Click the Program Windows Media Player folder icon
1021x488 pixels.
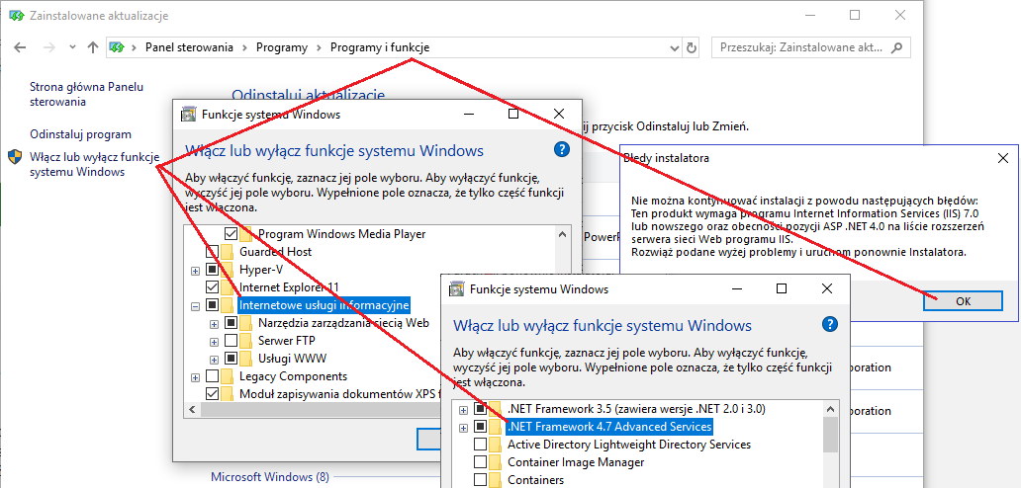pos(245,233)
